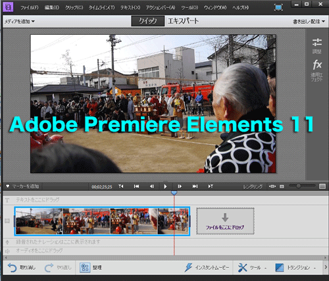Switch to クイック view tab
The width and height of the screenshot is (329, 281).
coord(148,21)
